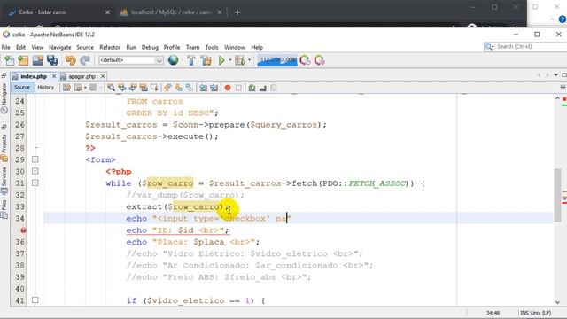
Task: Open the File menu
Action: coord(6,47)
